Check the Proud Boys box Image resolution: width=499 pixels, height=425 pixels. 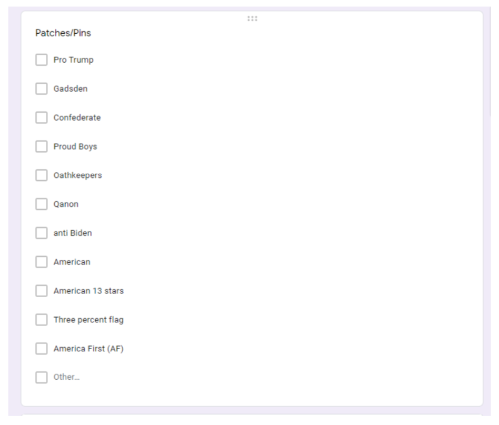(x=42, y=146)
